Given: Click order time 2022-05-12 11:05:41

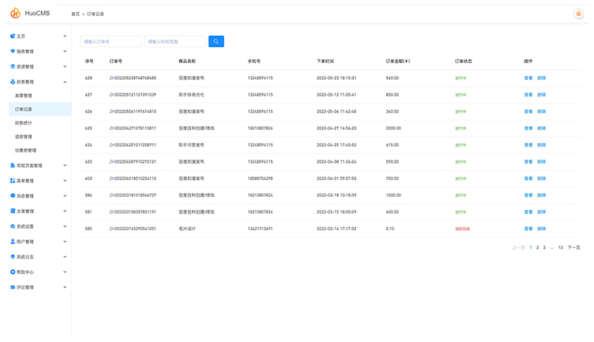Looking at the screenshot, I should tap(337, 95).
